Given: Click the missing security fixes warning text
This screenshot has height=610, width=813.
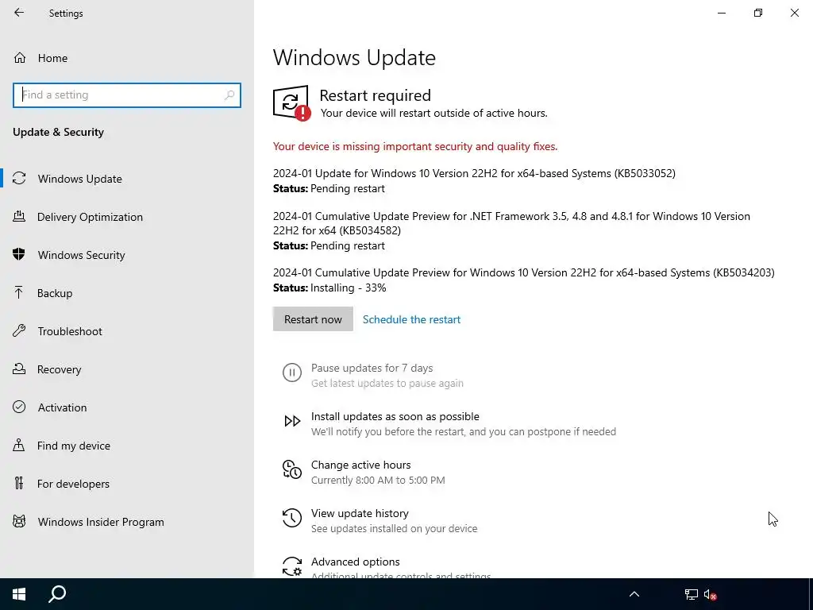Looking at the screenshot, I should coord(414,146).
